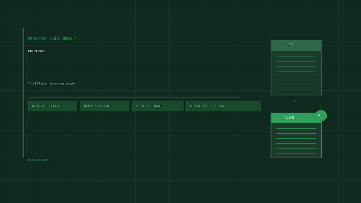Select the AUDIT CERTIFICATE badge
Image resolution: width=361 pixels, height=203 pixels.
(157, 106)
